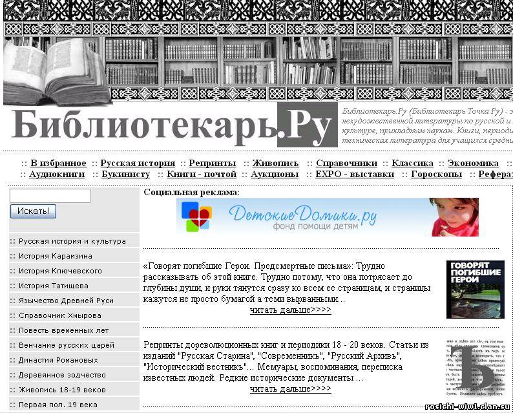The image size is (513, 413).
Task: Open the В избранное link
Action: coord(58,163)
